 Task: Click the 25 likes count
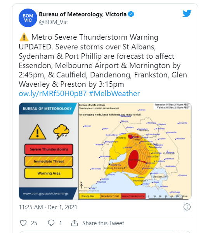[x=34, y=223]
